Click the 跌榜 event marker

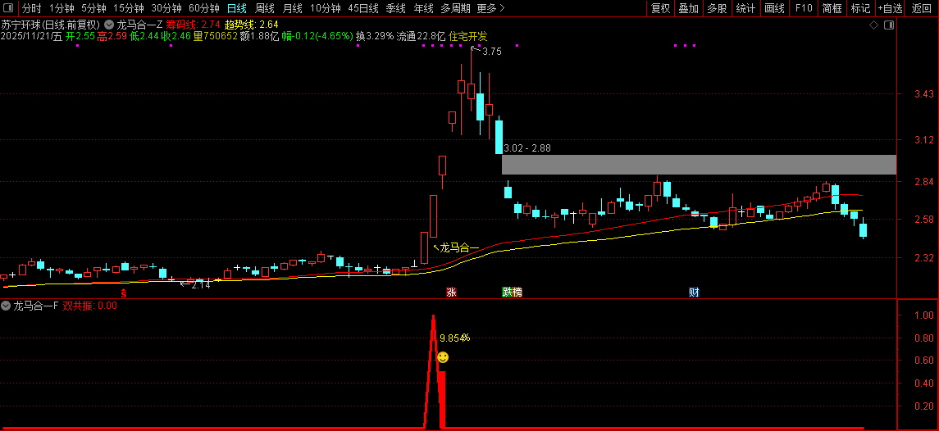[512, 293]
